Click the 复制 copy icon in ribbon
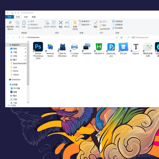This screenshot has height=159, width=159. (x=18, y=22)
